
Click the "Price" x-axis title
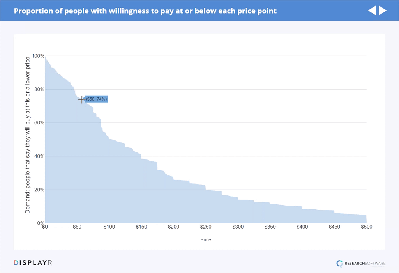[x=206, y=239]
